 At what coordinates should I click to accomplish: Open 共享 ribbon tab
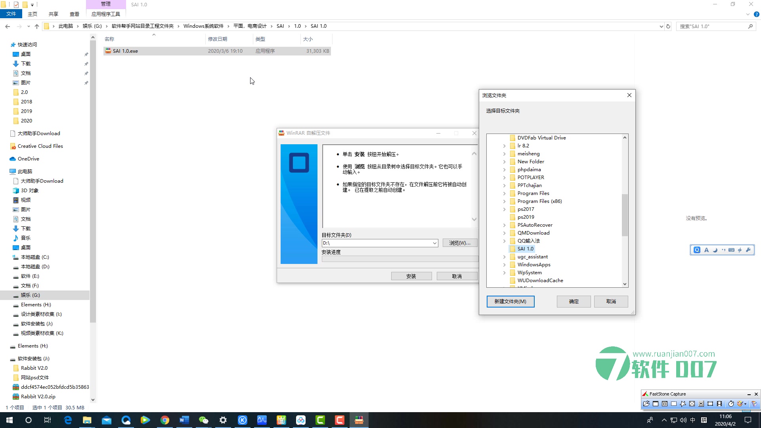53,14
